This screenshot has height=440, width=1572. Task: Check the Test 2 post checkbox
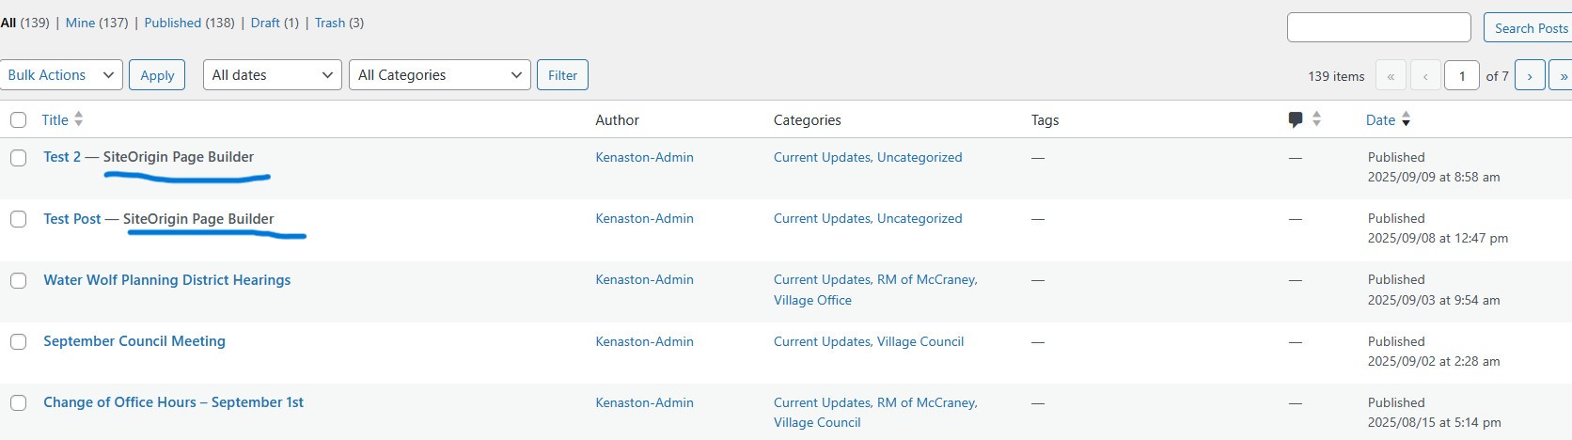(x=19, y=158)
